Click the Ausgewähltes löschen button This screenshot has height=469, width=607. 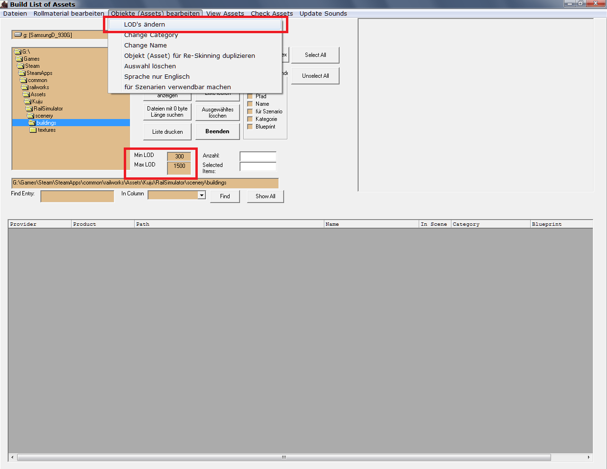218,112
